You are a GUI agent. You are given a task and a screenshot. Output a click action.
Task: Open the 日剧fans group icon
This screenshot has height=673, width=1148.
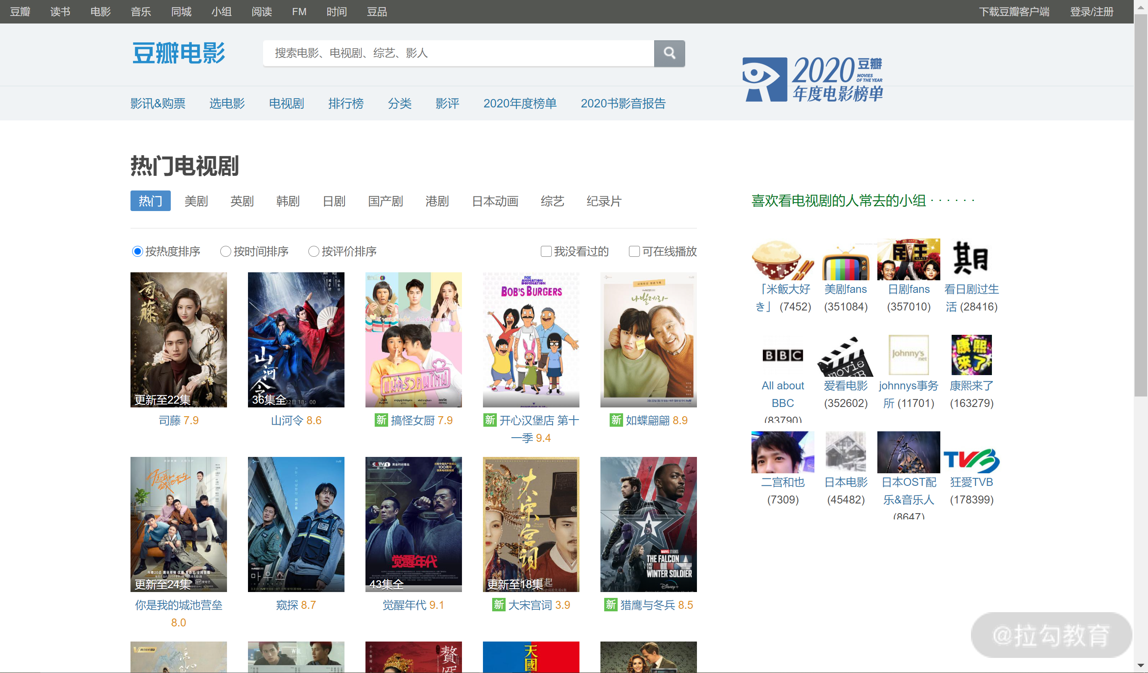(908, 259)
